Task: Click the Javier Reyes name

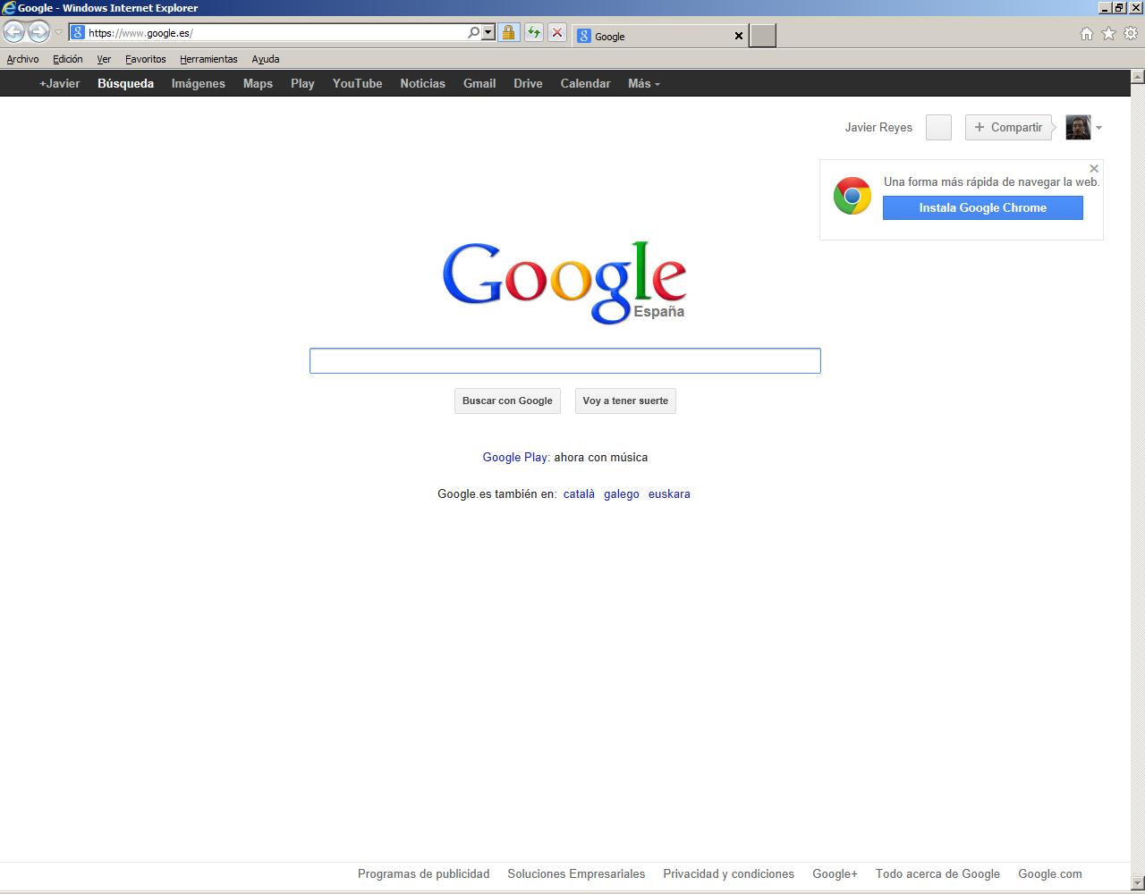Action: click(878, 127)
